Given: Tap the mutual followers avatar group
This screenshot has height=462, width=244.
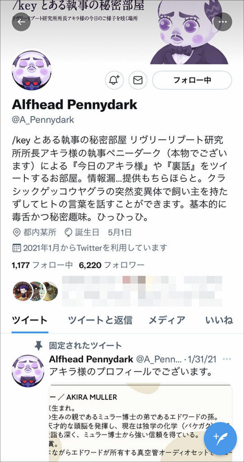Looking at the screenshot, I should 35,291.
